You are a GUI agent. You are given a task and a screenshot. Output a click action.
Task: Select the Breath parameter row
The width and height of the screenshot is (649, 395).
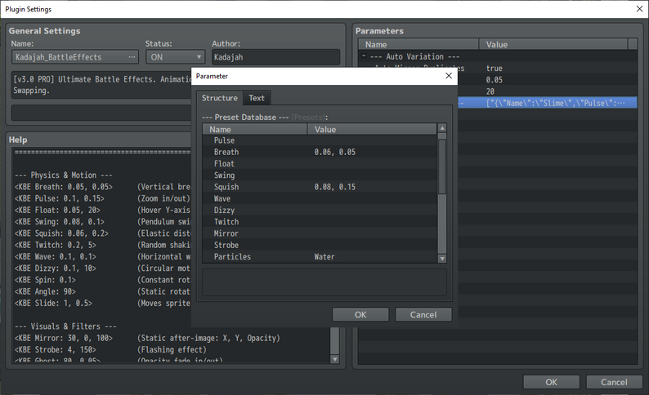320,152
